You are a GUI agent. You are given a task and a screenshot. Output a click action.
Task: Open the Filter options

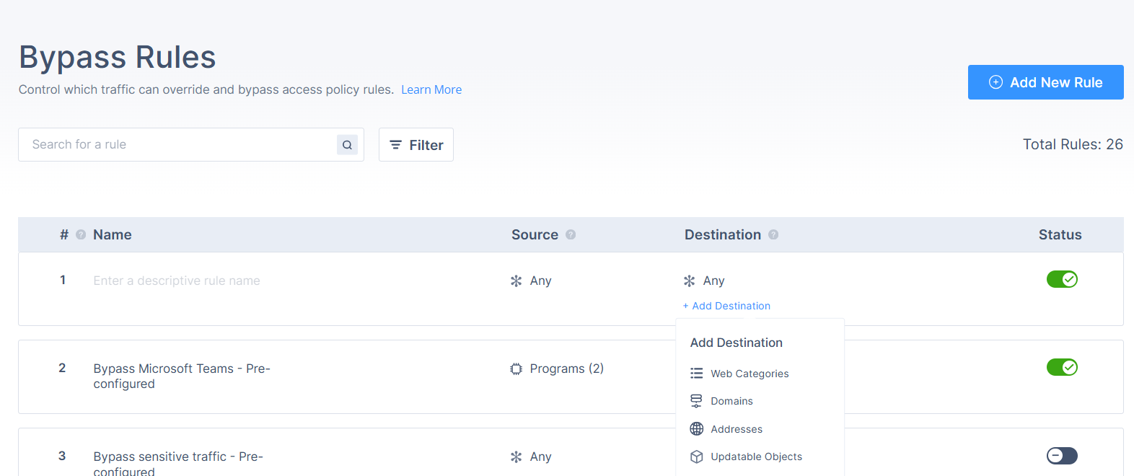click(416, 145)
